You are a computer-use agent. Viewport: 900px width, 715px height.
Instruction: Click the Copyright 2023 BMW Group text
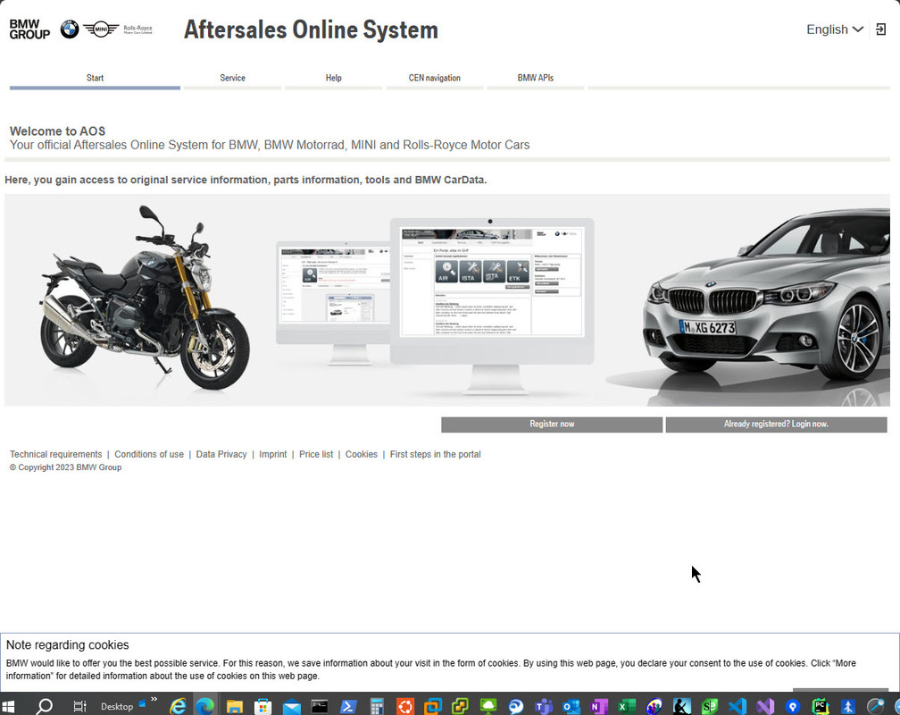65,467
